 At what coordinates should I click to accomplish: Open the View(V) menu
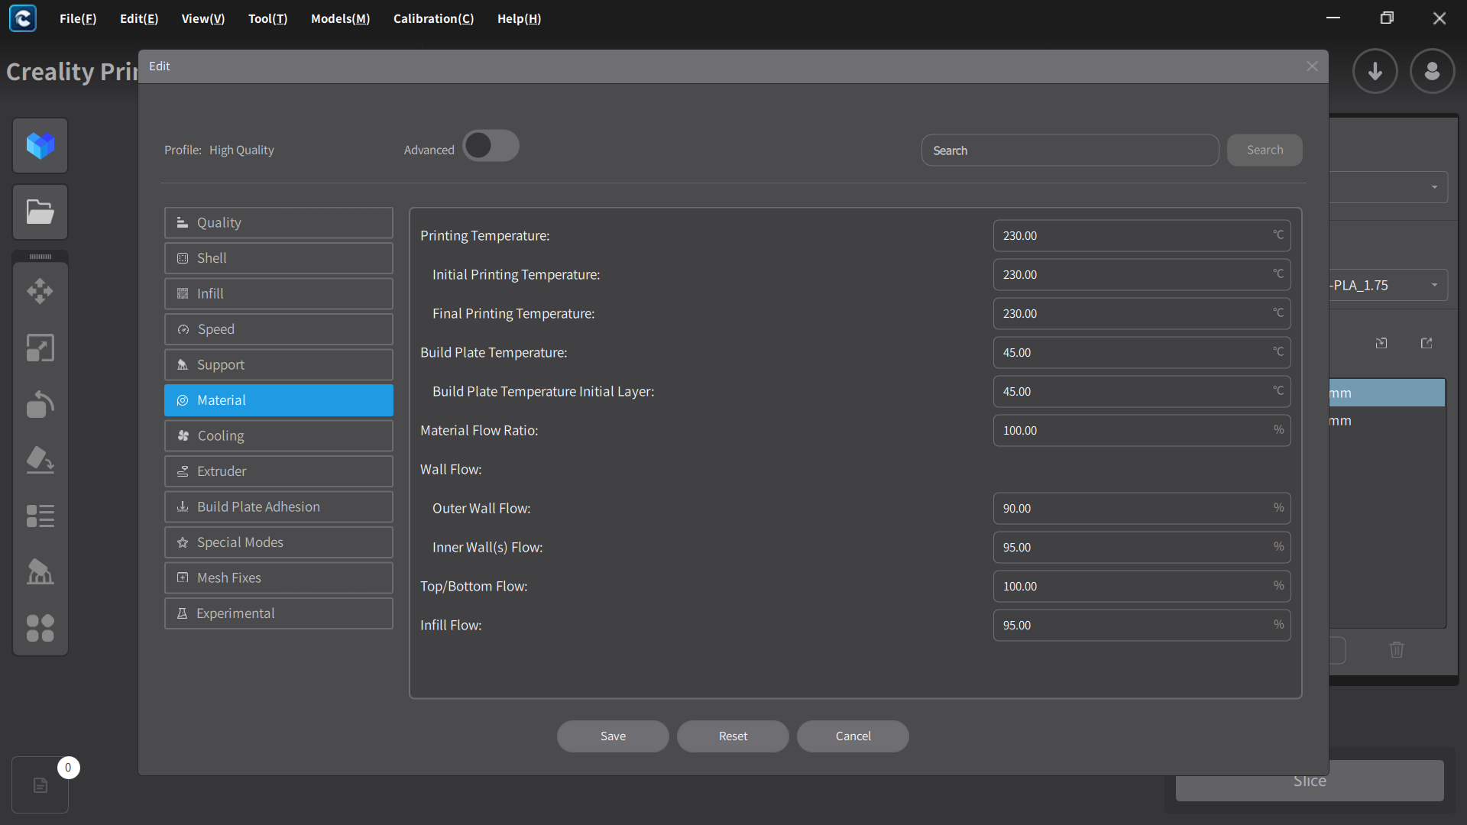pos(203,18)
